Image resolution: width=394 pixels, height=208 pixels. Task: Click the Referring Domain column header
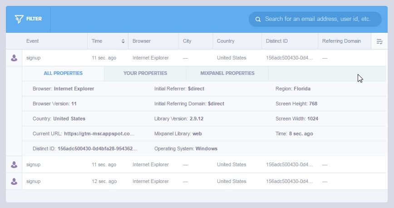click(341, 41)
